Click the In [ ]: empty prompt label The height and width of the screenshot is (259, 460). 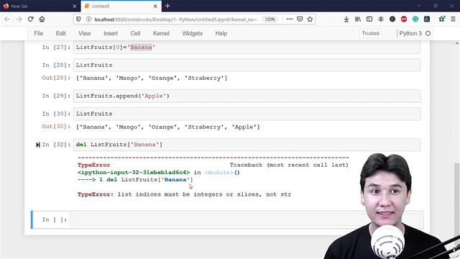tap(55, 219)
